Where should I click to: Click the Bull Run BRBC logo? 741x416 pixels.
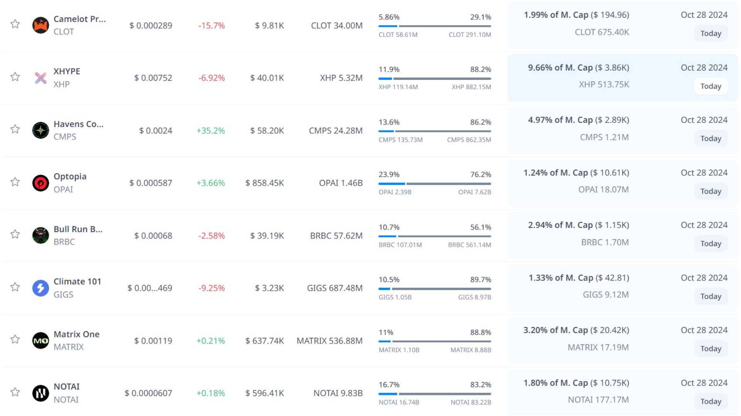coord(41,235)
